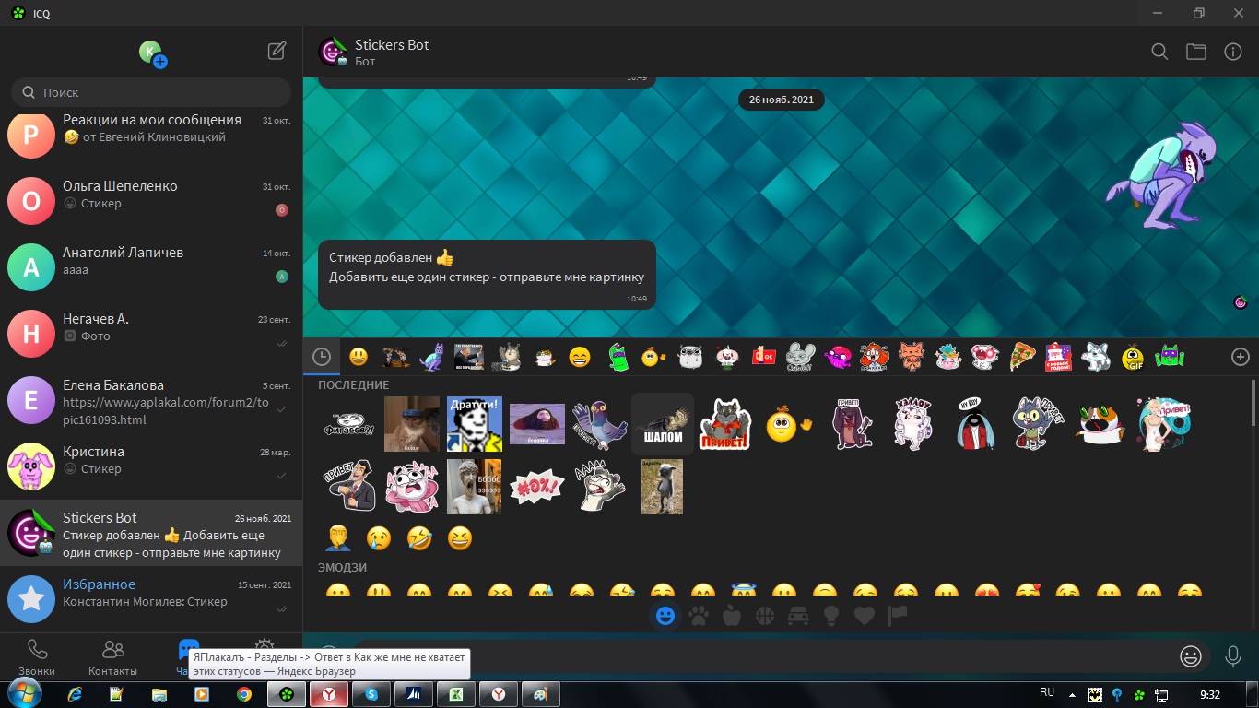1259x708 pixels.
Task: Send the Фигассе meme sticker
Action: point(349,424)
